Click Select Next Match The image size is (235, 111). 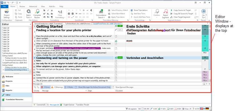[x=117, y=14]
